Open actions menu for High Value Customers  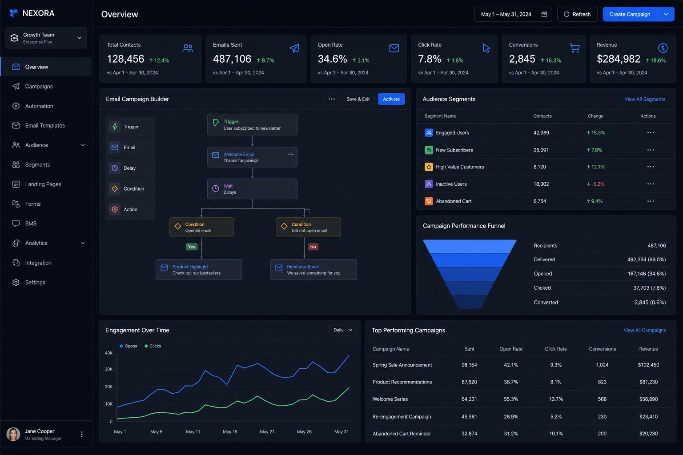(x=651, y=167)
